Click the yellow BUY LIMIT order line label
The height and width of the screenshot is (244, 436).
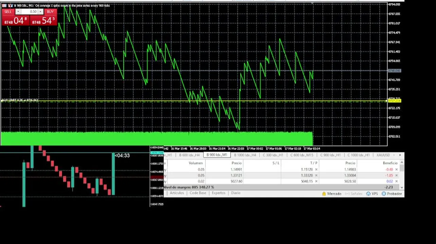[20, 100]
